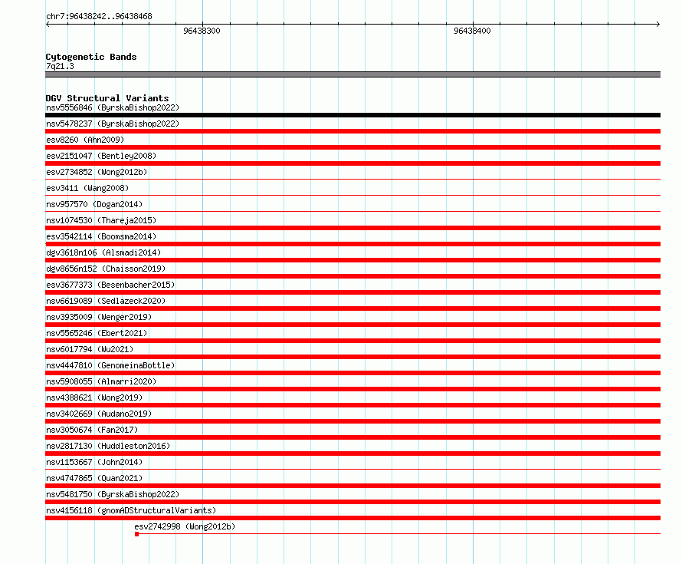Open variant esv8260 (Ahn2009)
This screenshot has height=564, width=682.
85,140
